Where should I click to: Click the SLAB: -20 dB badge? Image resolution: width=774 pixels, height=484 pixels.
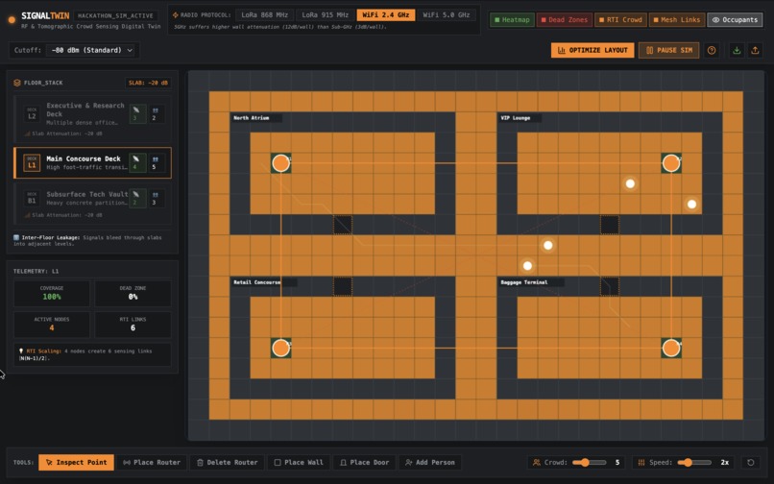(x=148, y=83)
